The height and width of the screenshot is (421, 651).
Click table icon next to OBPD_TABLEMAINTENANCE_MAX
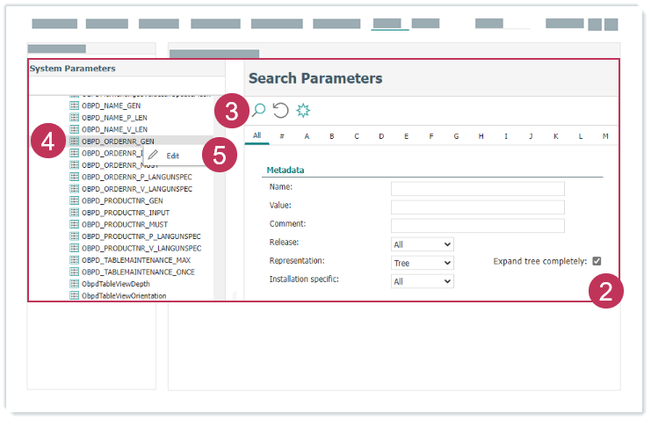(x=75, y=260)
